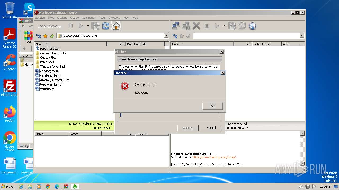Image resolution: width=339 pixels, height=190 pixels.
Task: Click the local parent folder up-arrow icon
Action: pyautogui.click(x=52, y=36)
